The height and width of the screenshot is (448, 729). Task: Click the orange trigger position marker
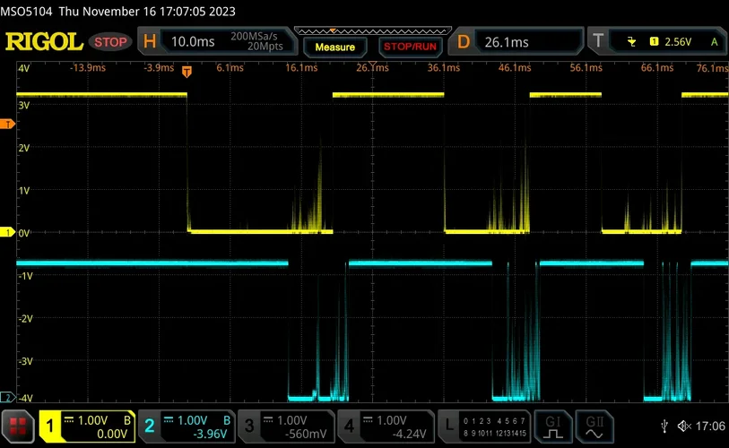tap(187, 71)
